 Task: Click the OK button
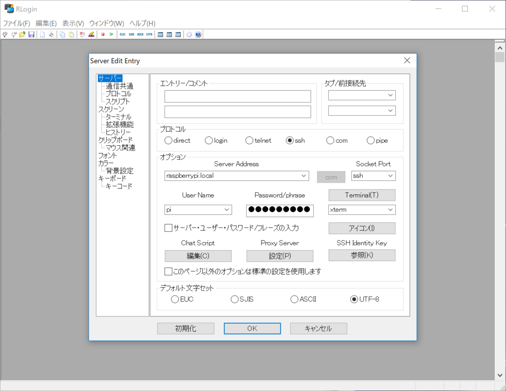(252, 328)
